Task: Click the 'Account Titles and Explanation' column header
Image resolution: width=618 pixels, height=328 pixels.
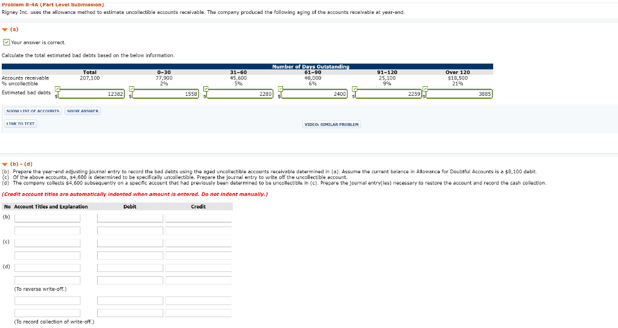Action: click(x=51, y=207)
